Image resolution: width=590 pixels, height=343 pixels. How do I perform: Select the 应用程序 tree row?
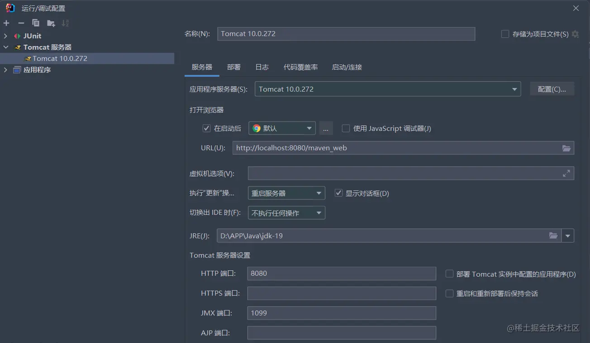click(x=87, y=70)
